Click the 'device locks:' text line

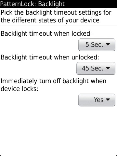click(19, 89)
